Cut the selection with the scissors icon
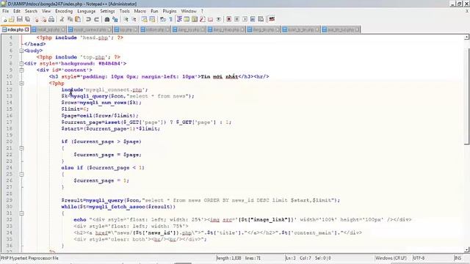 coord(62,20)
